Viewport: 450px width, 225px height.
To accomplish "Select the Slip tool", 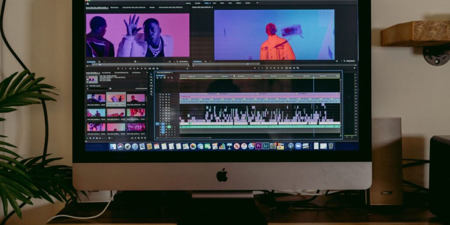I will (151, 86).
